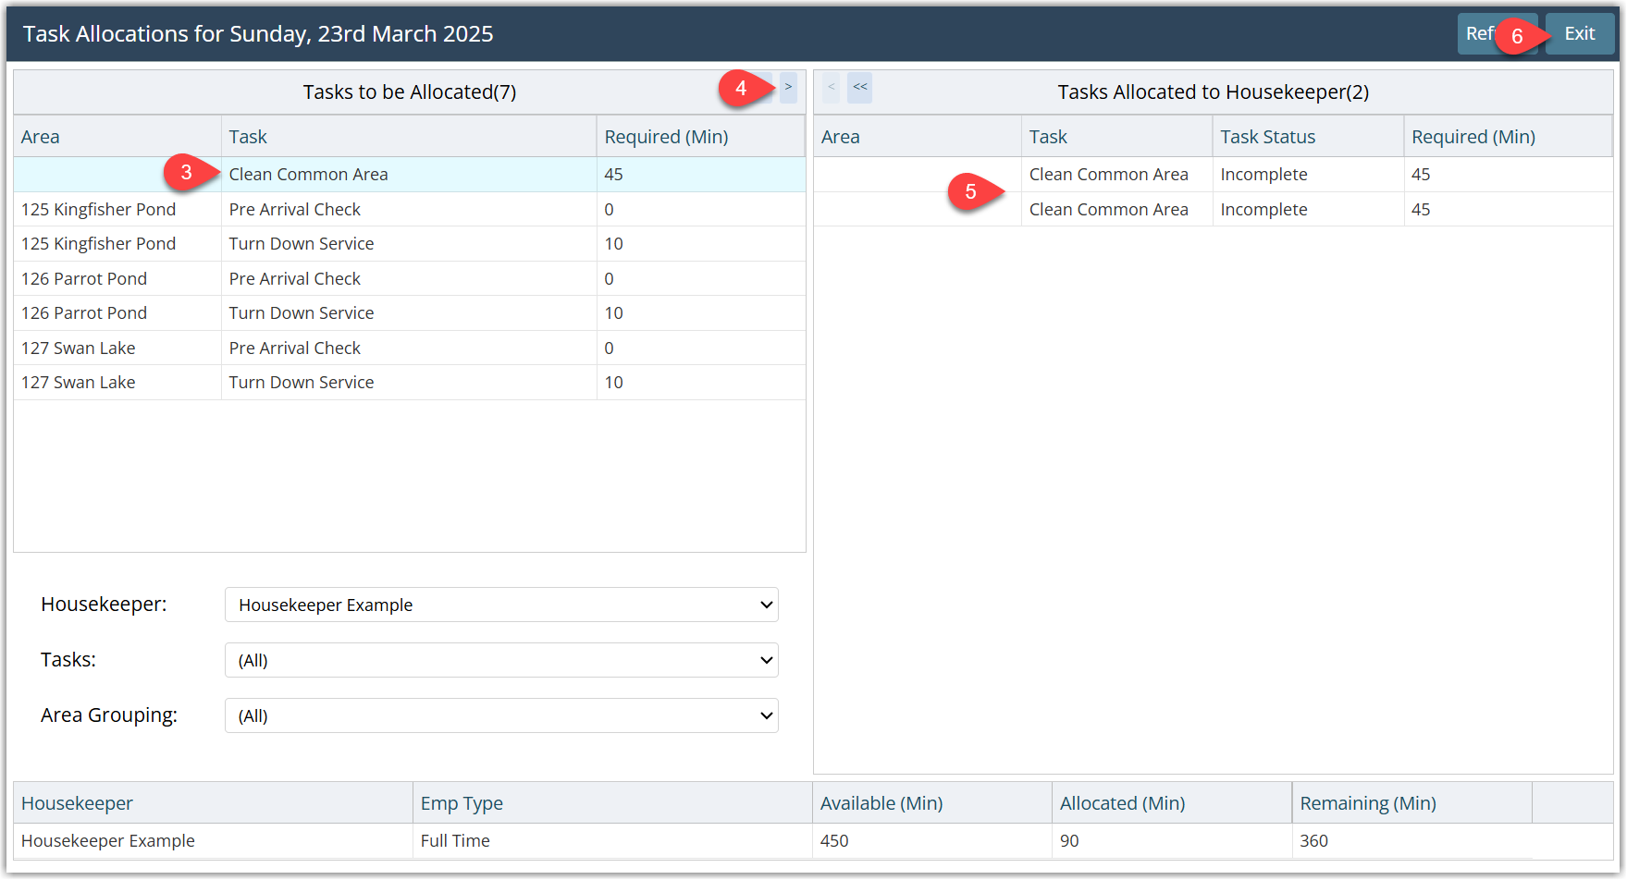This screenshot has width=1627, height=880.
Task: Select 127 Swan Lake Turn Down Service row
Action: (409, 383)
